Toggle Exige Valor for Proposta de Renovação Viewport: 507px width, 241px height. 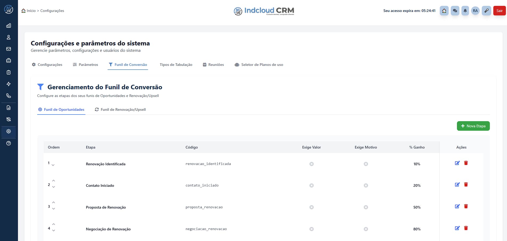click(311, 207)
